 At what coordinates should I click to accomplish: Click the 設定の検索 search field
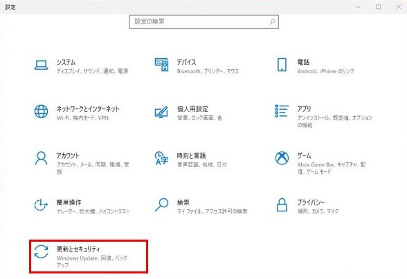[203, 22]
